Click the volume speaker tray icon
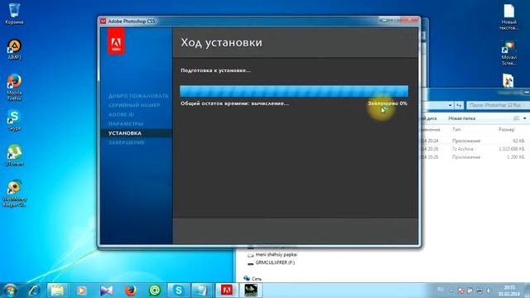Viewport: 530px width, 298px height. pos(489,291)
